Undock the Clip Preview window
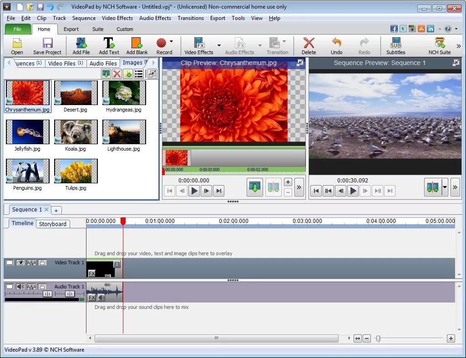The width and height of the screenshot is (466, 358). (x=300, y=62)
